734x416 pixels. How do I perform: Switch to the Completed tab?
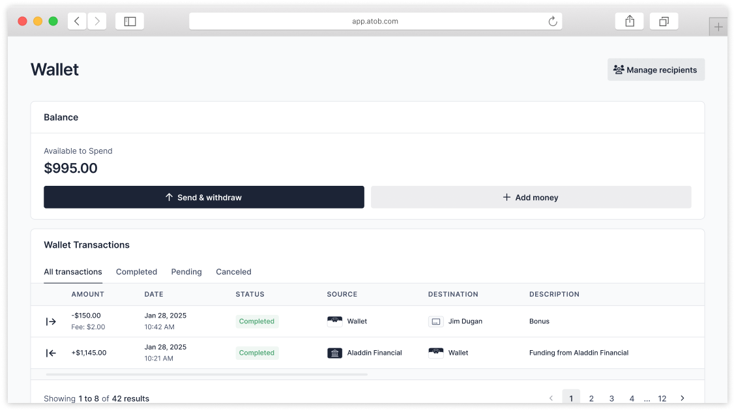point(136,272)
